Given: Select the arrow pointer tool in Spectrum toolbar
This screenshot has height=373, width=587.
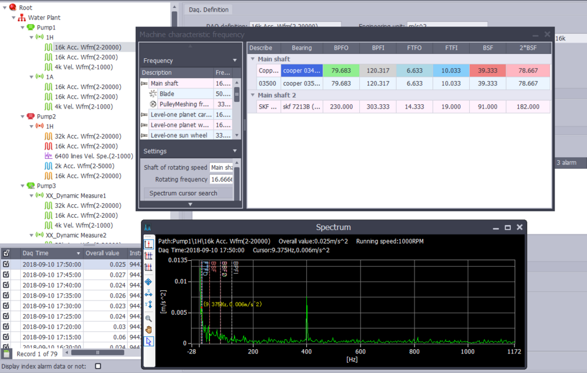Looking at the screenshot, I should click(x=149, y=342).
